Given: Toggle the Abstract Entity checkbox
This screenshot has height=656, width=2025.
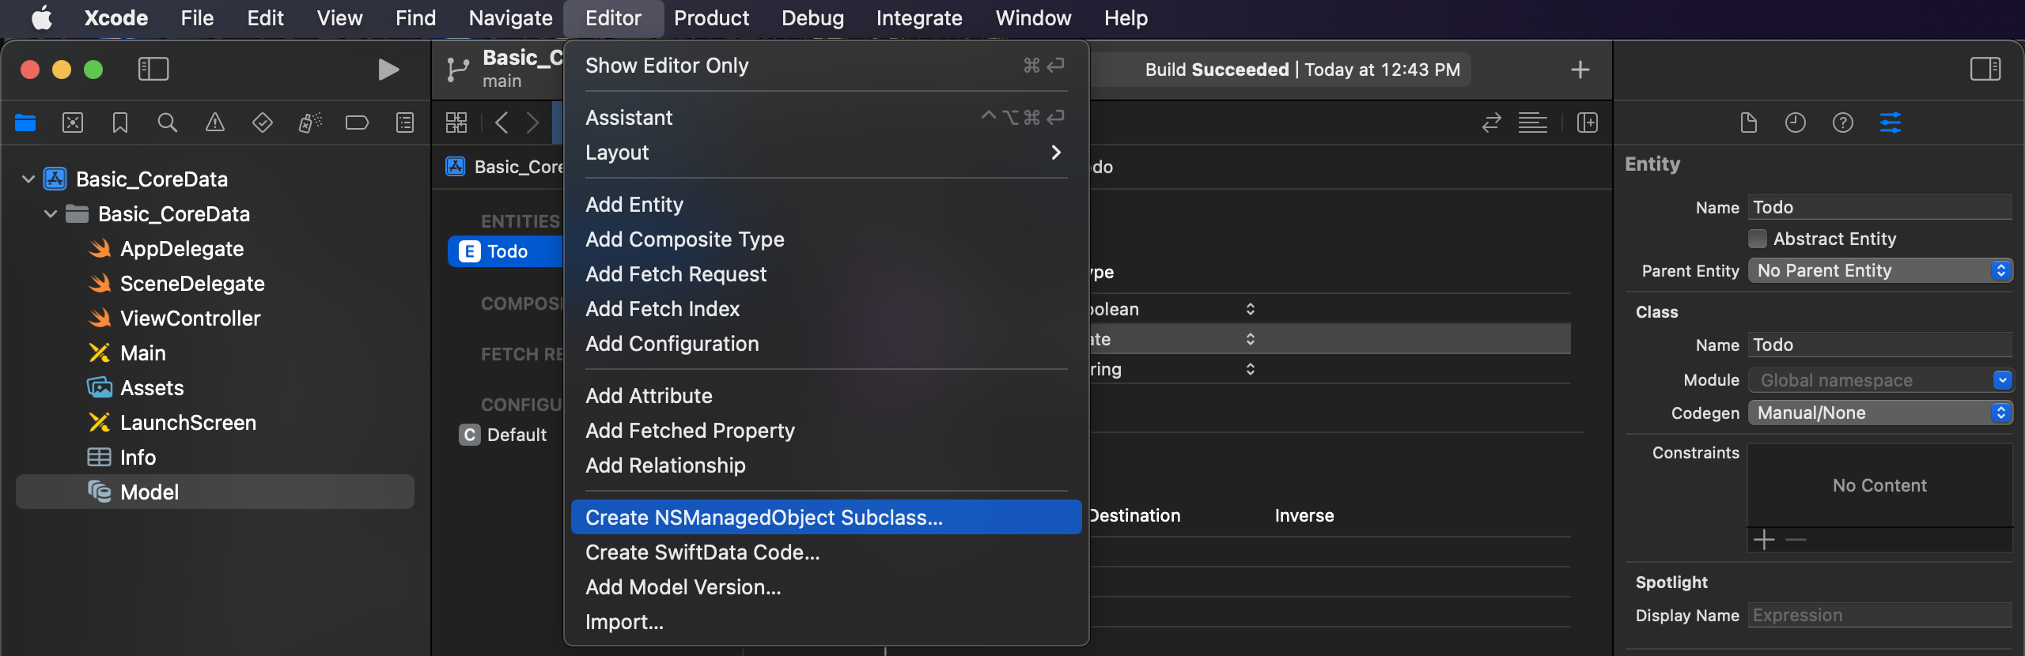Looking at the screenshot, I should (1757, 239).
